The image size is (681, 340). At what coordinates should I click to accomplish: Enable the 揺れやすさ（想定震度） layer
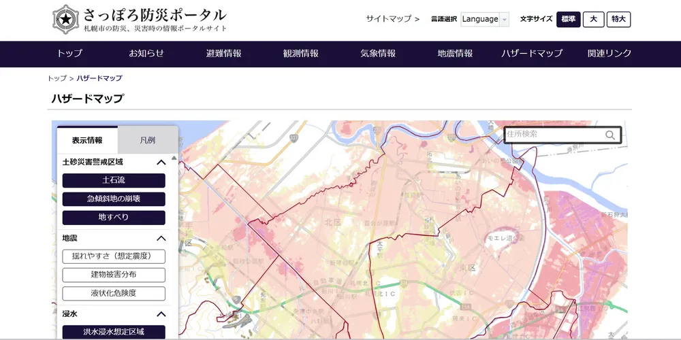tap(114, 256)
